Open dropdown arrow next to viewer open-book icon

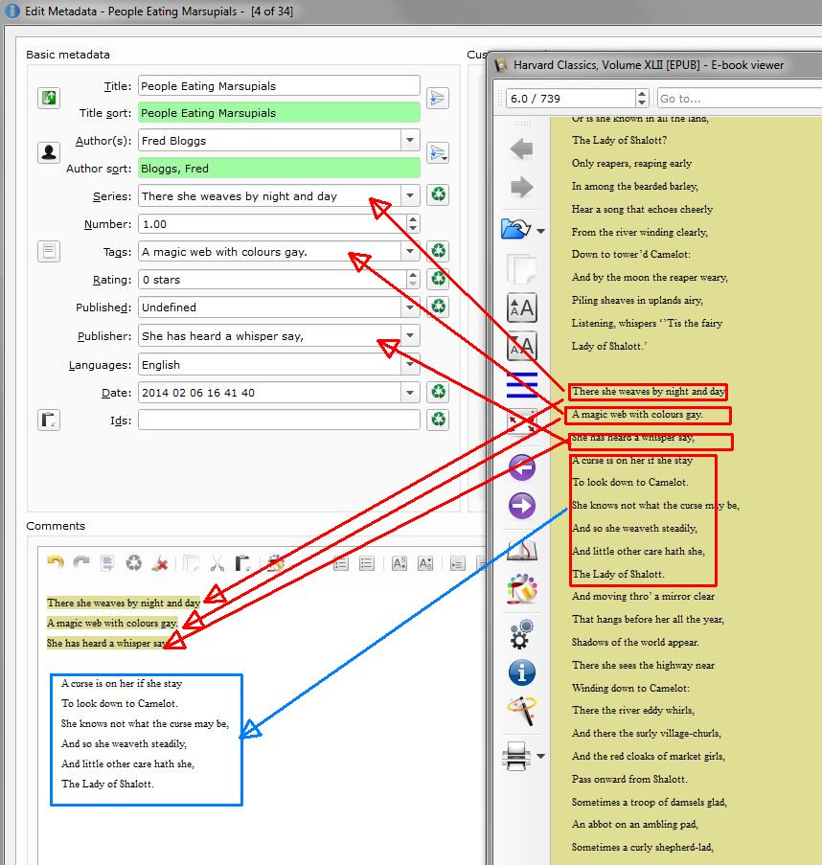[540, 231]
